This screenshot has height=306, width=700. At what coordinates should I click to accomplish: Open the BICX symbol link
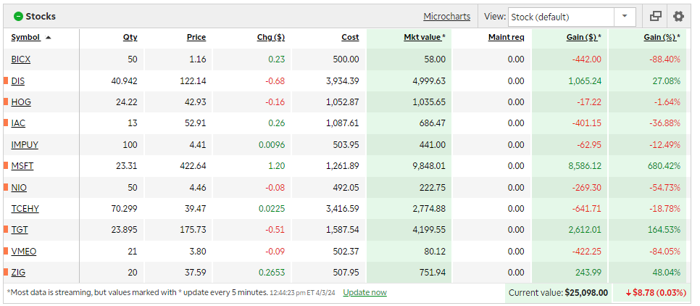point(21,59)
